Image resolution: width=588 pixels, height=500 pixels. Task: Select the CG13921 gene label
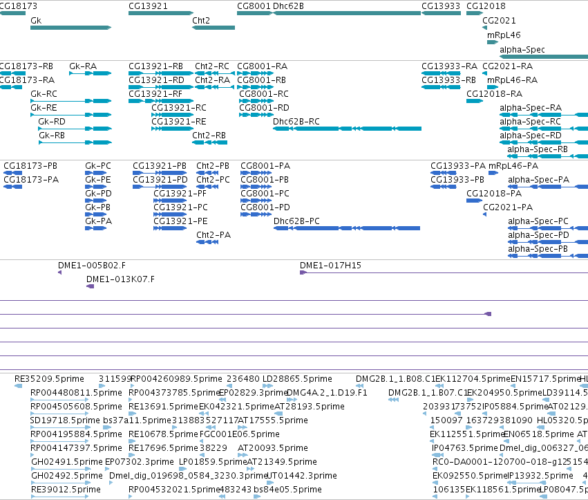[148, 6]
